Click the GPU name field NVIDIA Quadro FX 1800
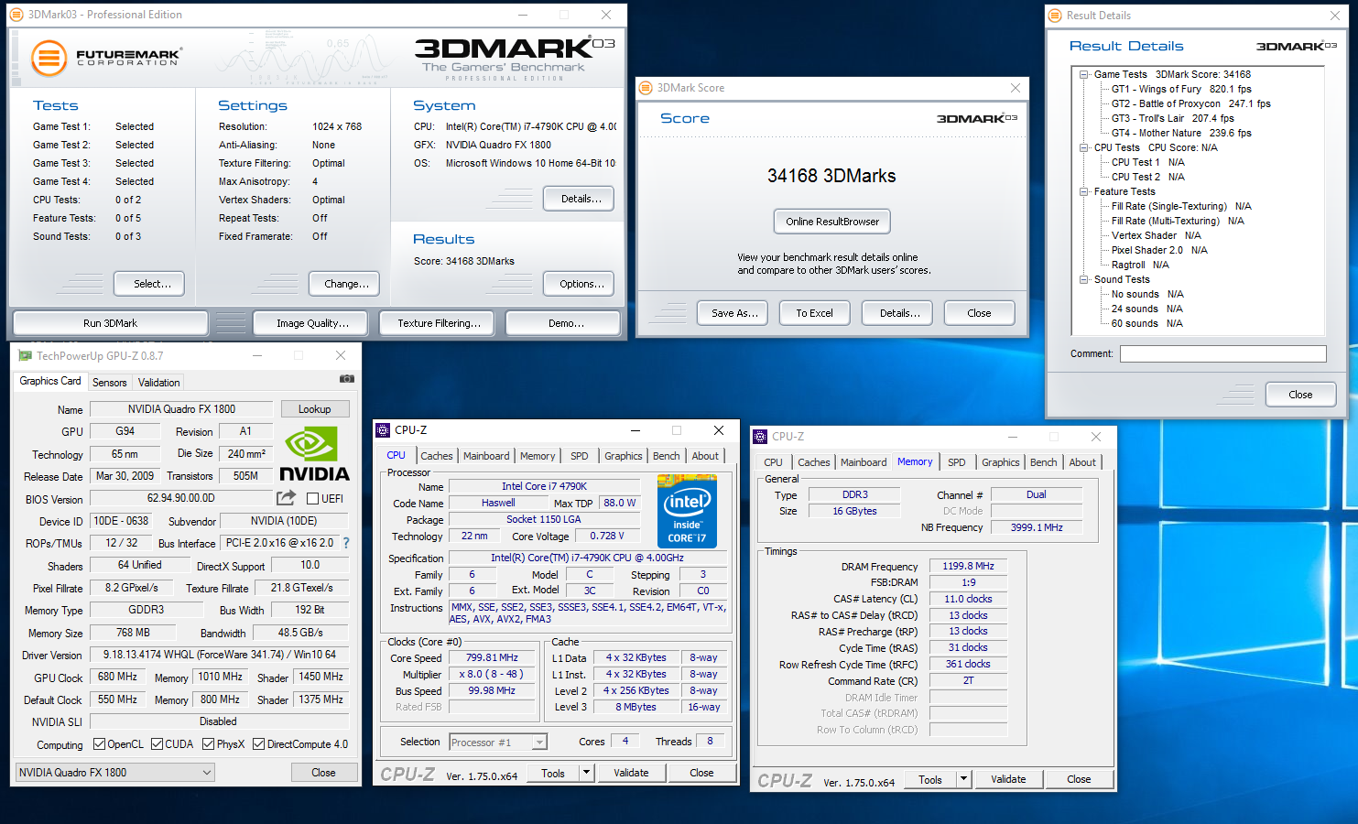 (181, 409)
